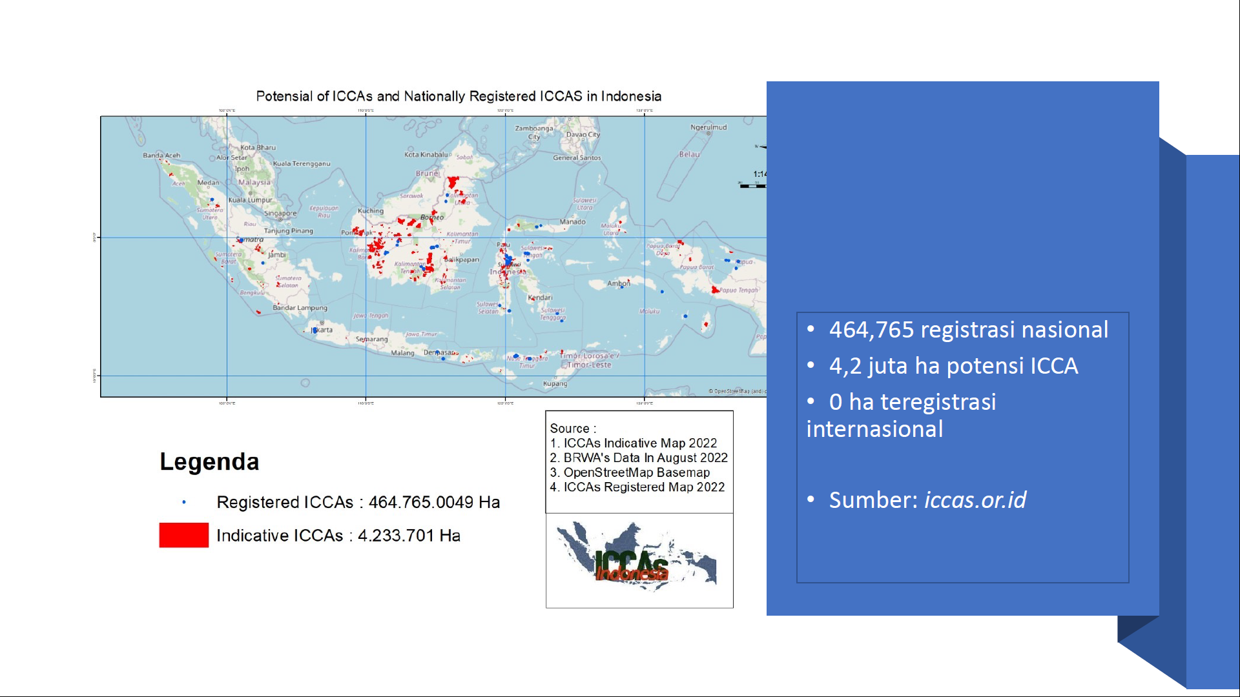This screenshot has width=1240, height=697.
Task: Click the OpenStreetMap attribution text
Action: coord(737,391)
